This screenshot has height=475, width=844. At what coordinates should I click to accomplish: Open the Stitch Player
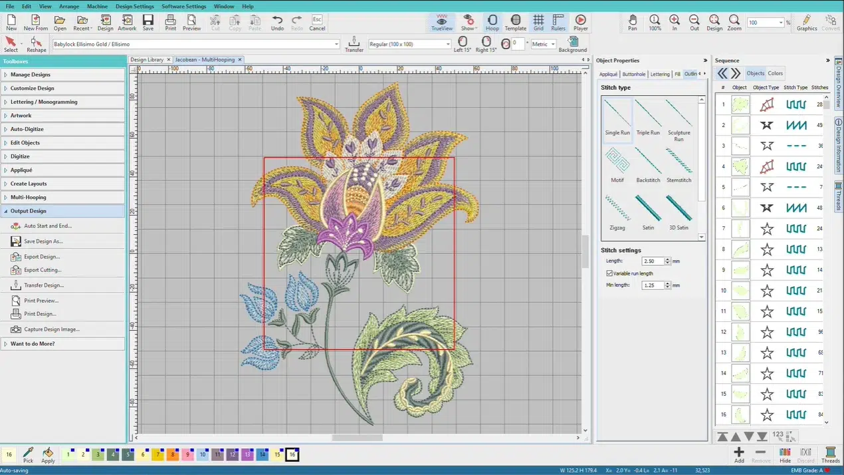[580, 23]
